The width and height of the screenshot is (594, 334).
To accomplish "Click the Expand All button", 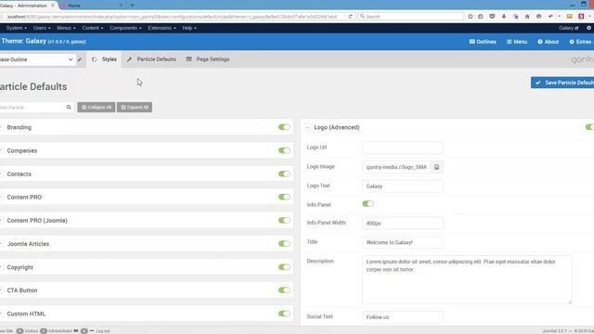I will [135, 108].
